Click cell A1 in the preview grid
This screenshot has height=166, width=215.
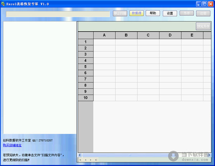tap(104, 42)
